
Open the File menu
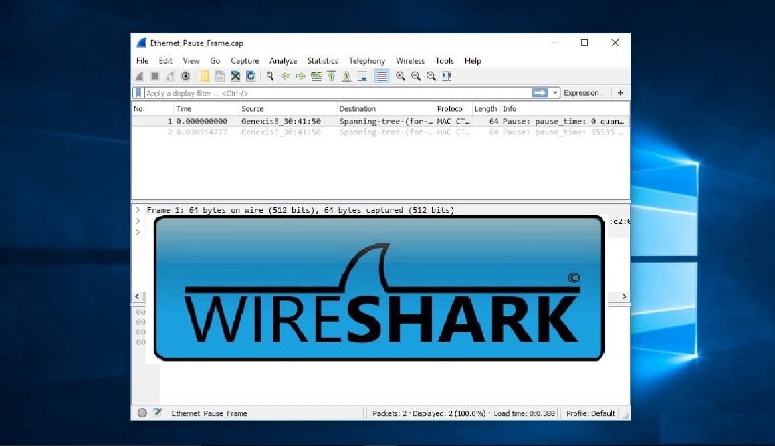(142, 60)
